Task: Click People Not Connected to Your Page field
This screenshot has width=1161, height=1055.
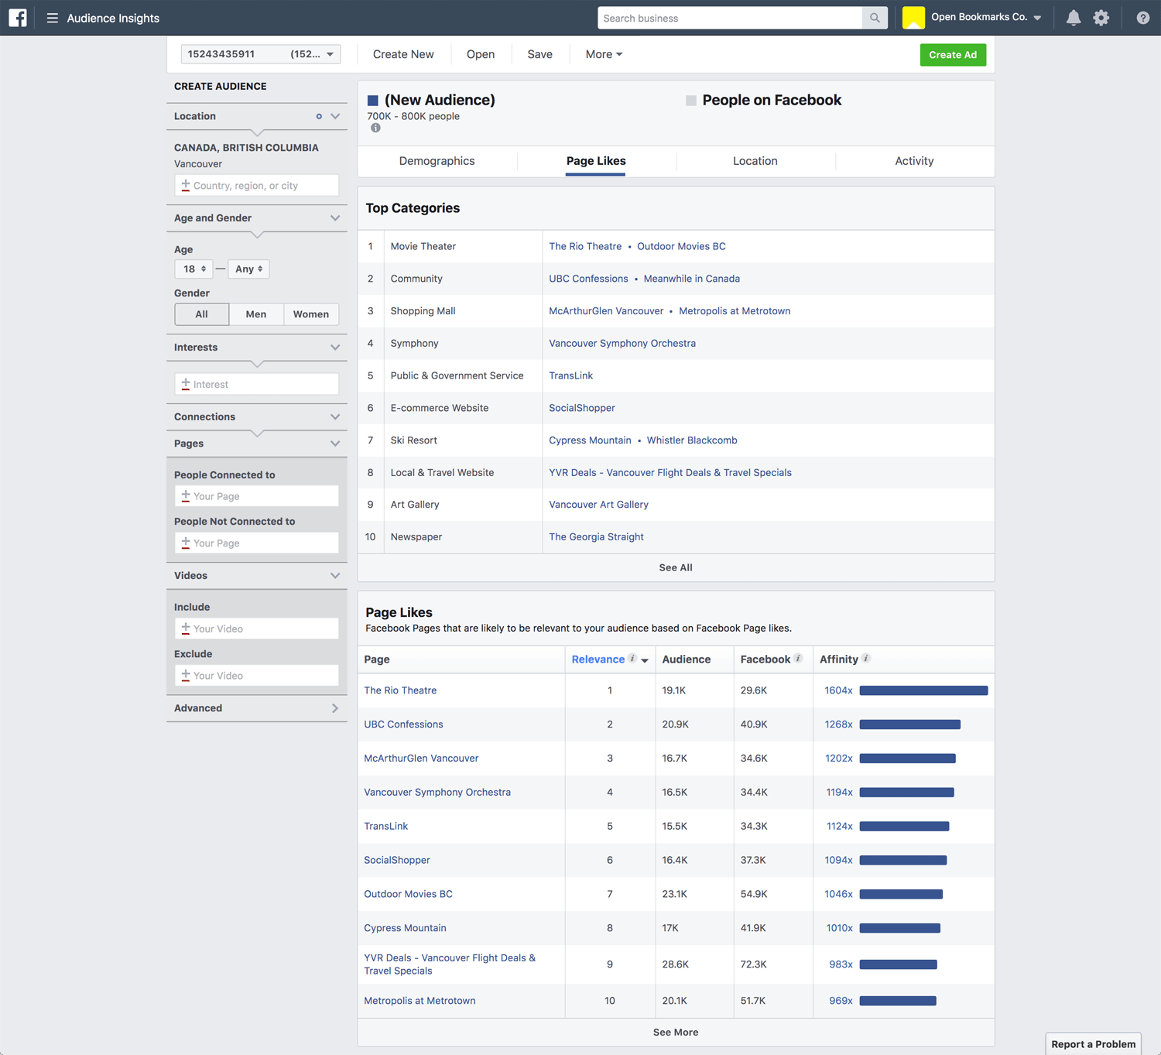Action: click(256, 543)
